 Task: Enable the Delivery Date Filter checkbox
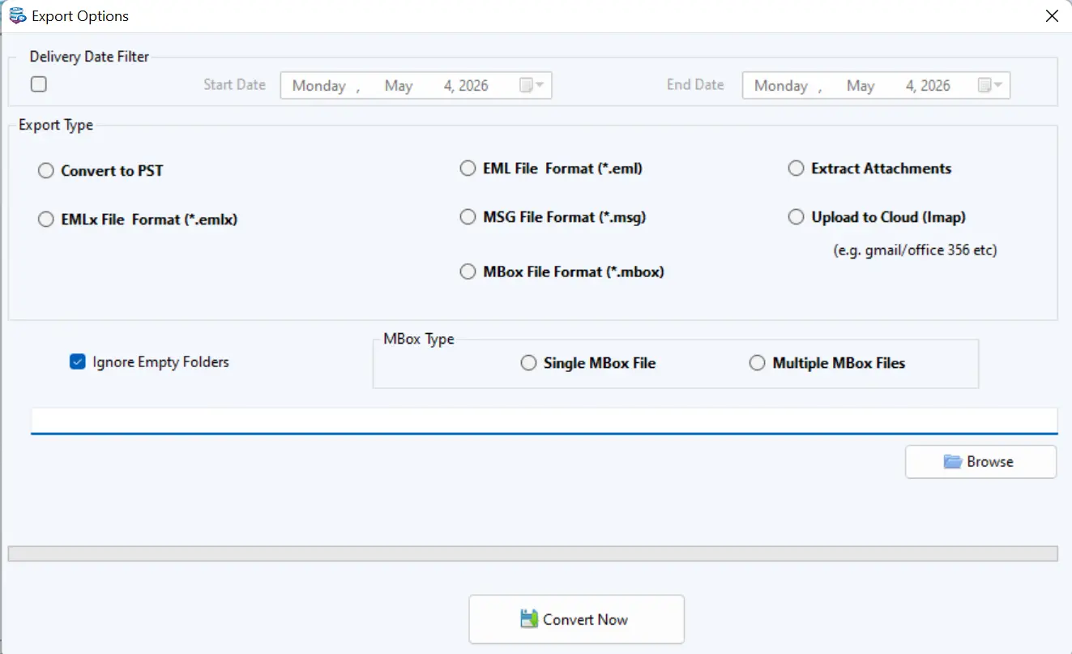(x=38, y=83)
